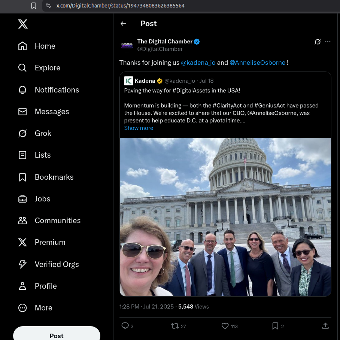
Task: Select the More menu label
Action: click(43, 308)
